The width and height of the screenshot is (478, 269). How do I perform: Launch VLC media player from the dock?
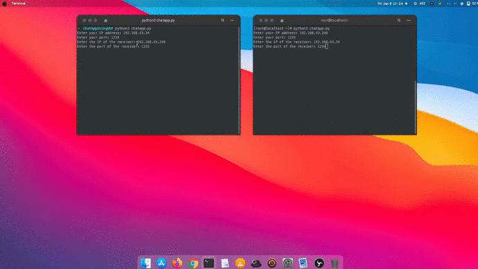240,263
